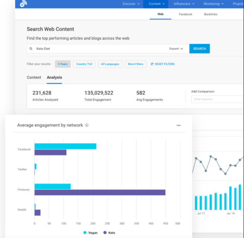Click the BuzzSumo logo icon

point(23,4)
